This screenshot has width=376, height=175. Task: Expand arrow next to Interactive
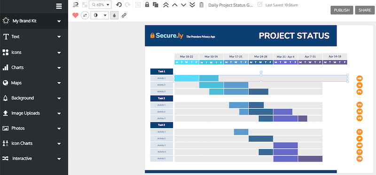59,159
